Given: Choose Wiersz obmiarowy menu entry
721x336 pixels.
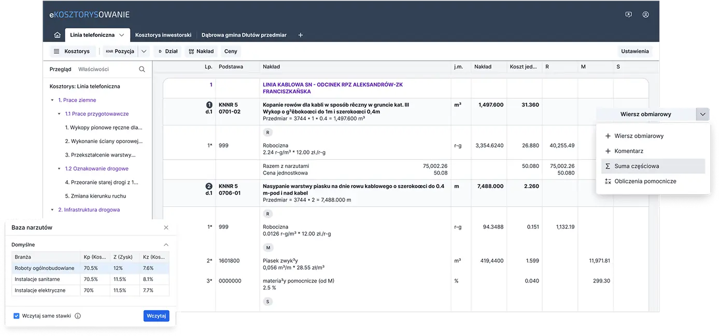Looking at the screenshot, I should click(653, 136).
